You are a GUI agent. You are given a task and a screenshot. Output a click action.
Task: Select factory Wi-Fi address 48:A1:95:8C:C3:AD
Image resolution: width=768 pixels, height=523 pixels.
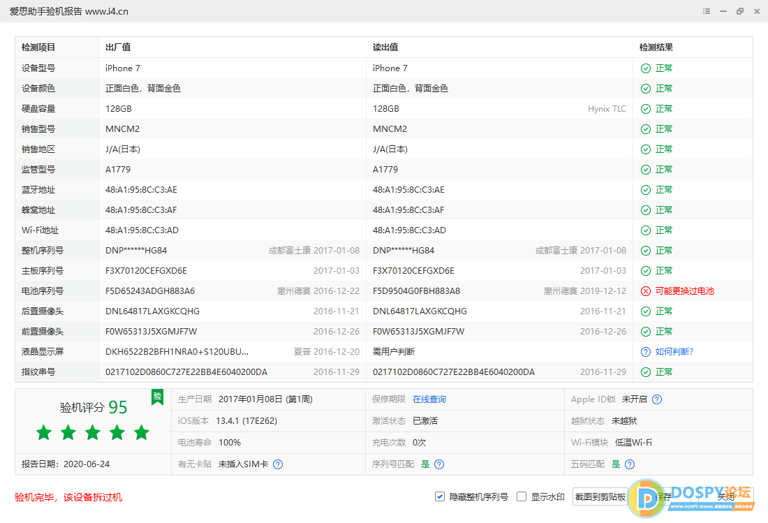point(142,230)
